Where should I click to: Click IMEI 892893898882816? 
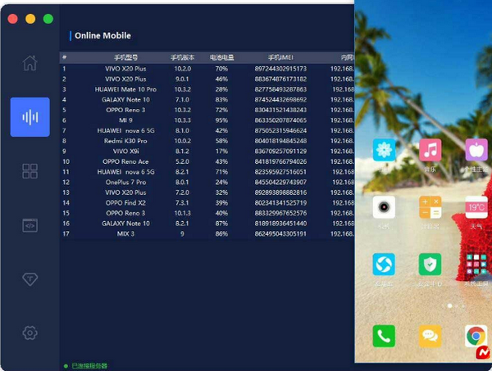(280, 192)
